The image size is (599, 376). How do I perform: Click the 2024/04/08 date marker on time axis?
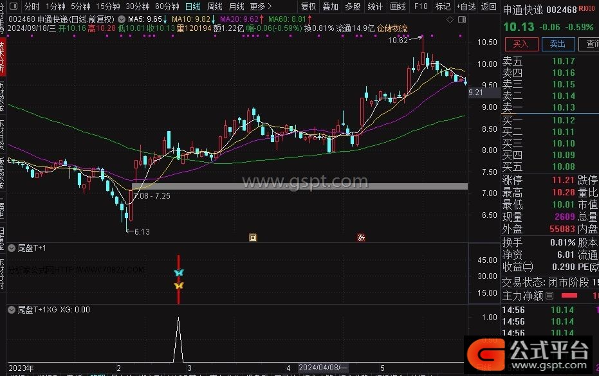(x=323, y=368)
